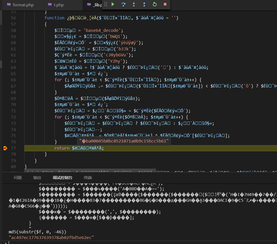Toggle the breakpoint marker on line 77
Viewport: 277px width, 244px height.
[x=5, y=148]
